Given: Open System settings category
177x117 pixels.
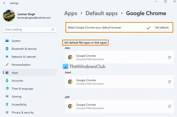Looking at the screenshot, I should pos(30,41).
